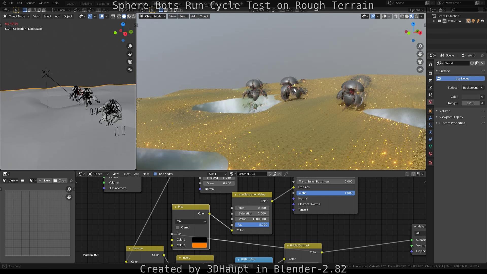Viewport: 487px width, 274px height.
Task: Click the Background surface button
Action: pyautogui.click(x=471, y=88)
